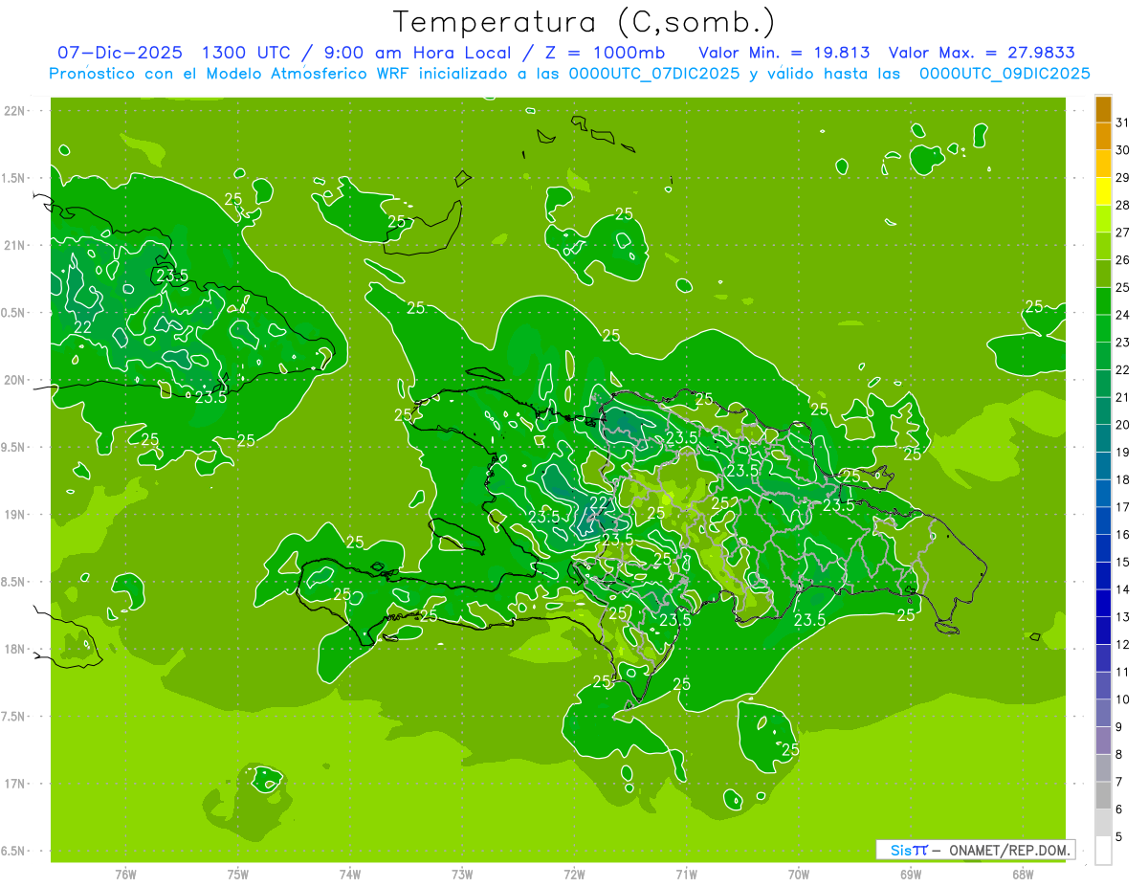Click the color scale value 31
This screenshot has width=1148, height=887.
pyautogui.click(x=1123, y=122)
